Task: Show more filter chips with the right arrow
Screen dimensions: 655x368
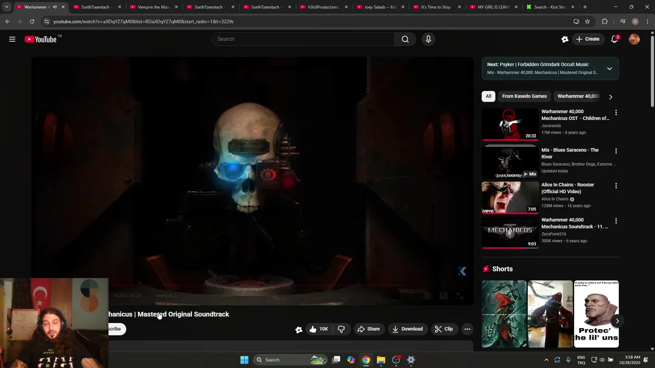Action: tap(610, 97)
